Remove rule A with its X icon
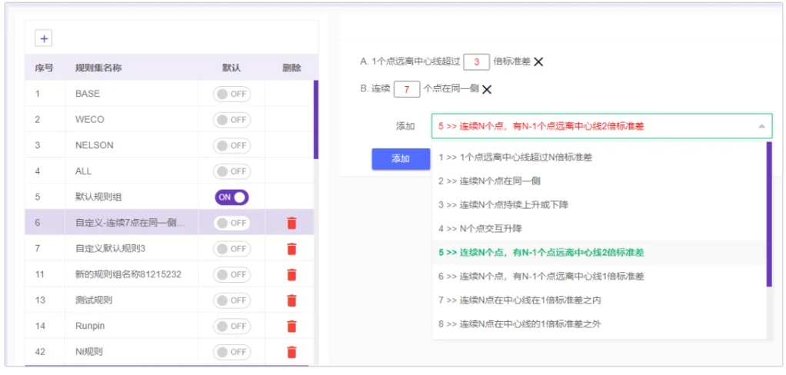The height and width of the screenshot is (375, 786). click(538, 62)
